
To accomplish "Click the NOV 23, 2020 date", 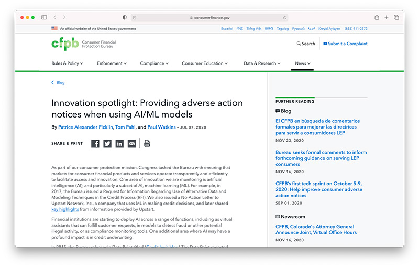I will (290, 140).
